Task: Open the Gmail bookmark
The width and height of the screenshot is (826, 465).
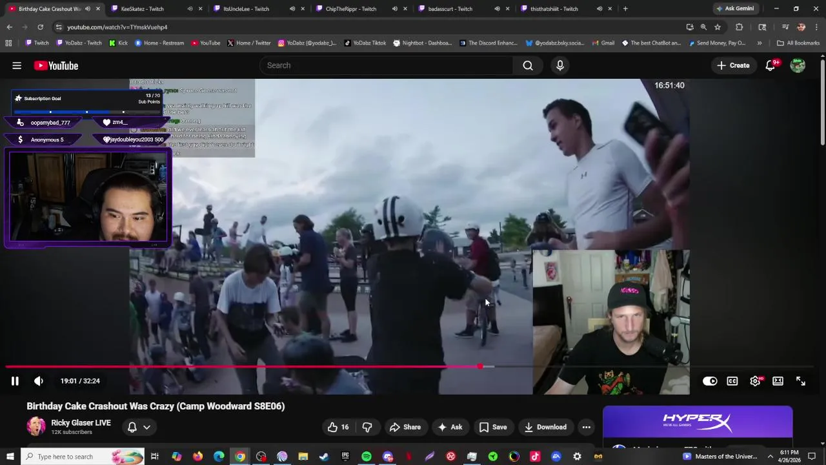Action: [603, 43]
